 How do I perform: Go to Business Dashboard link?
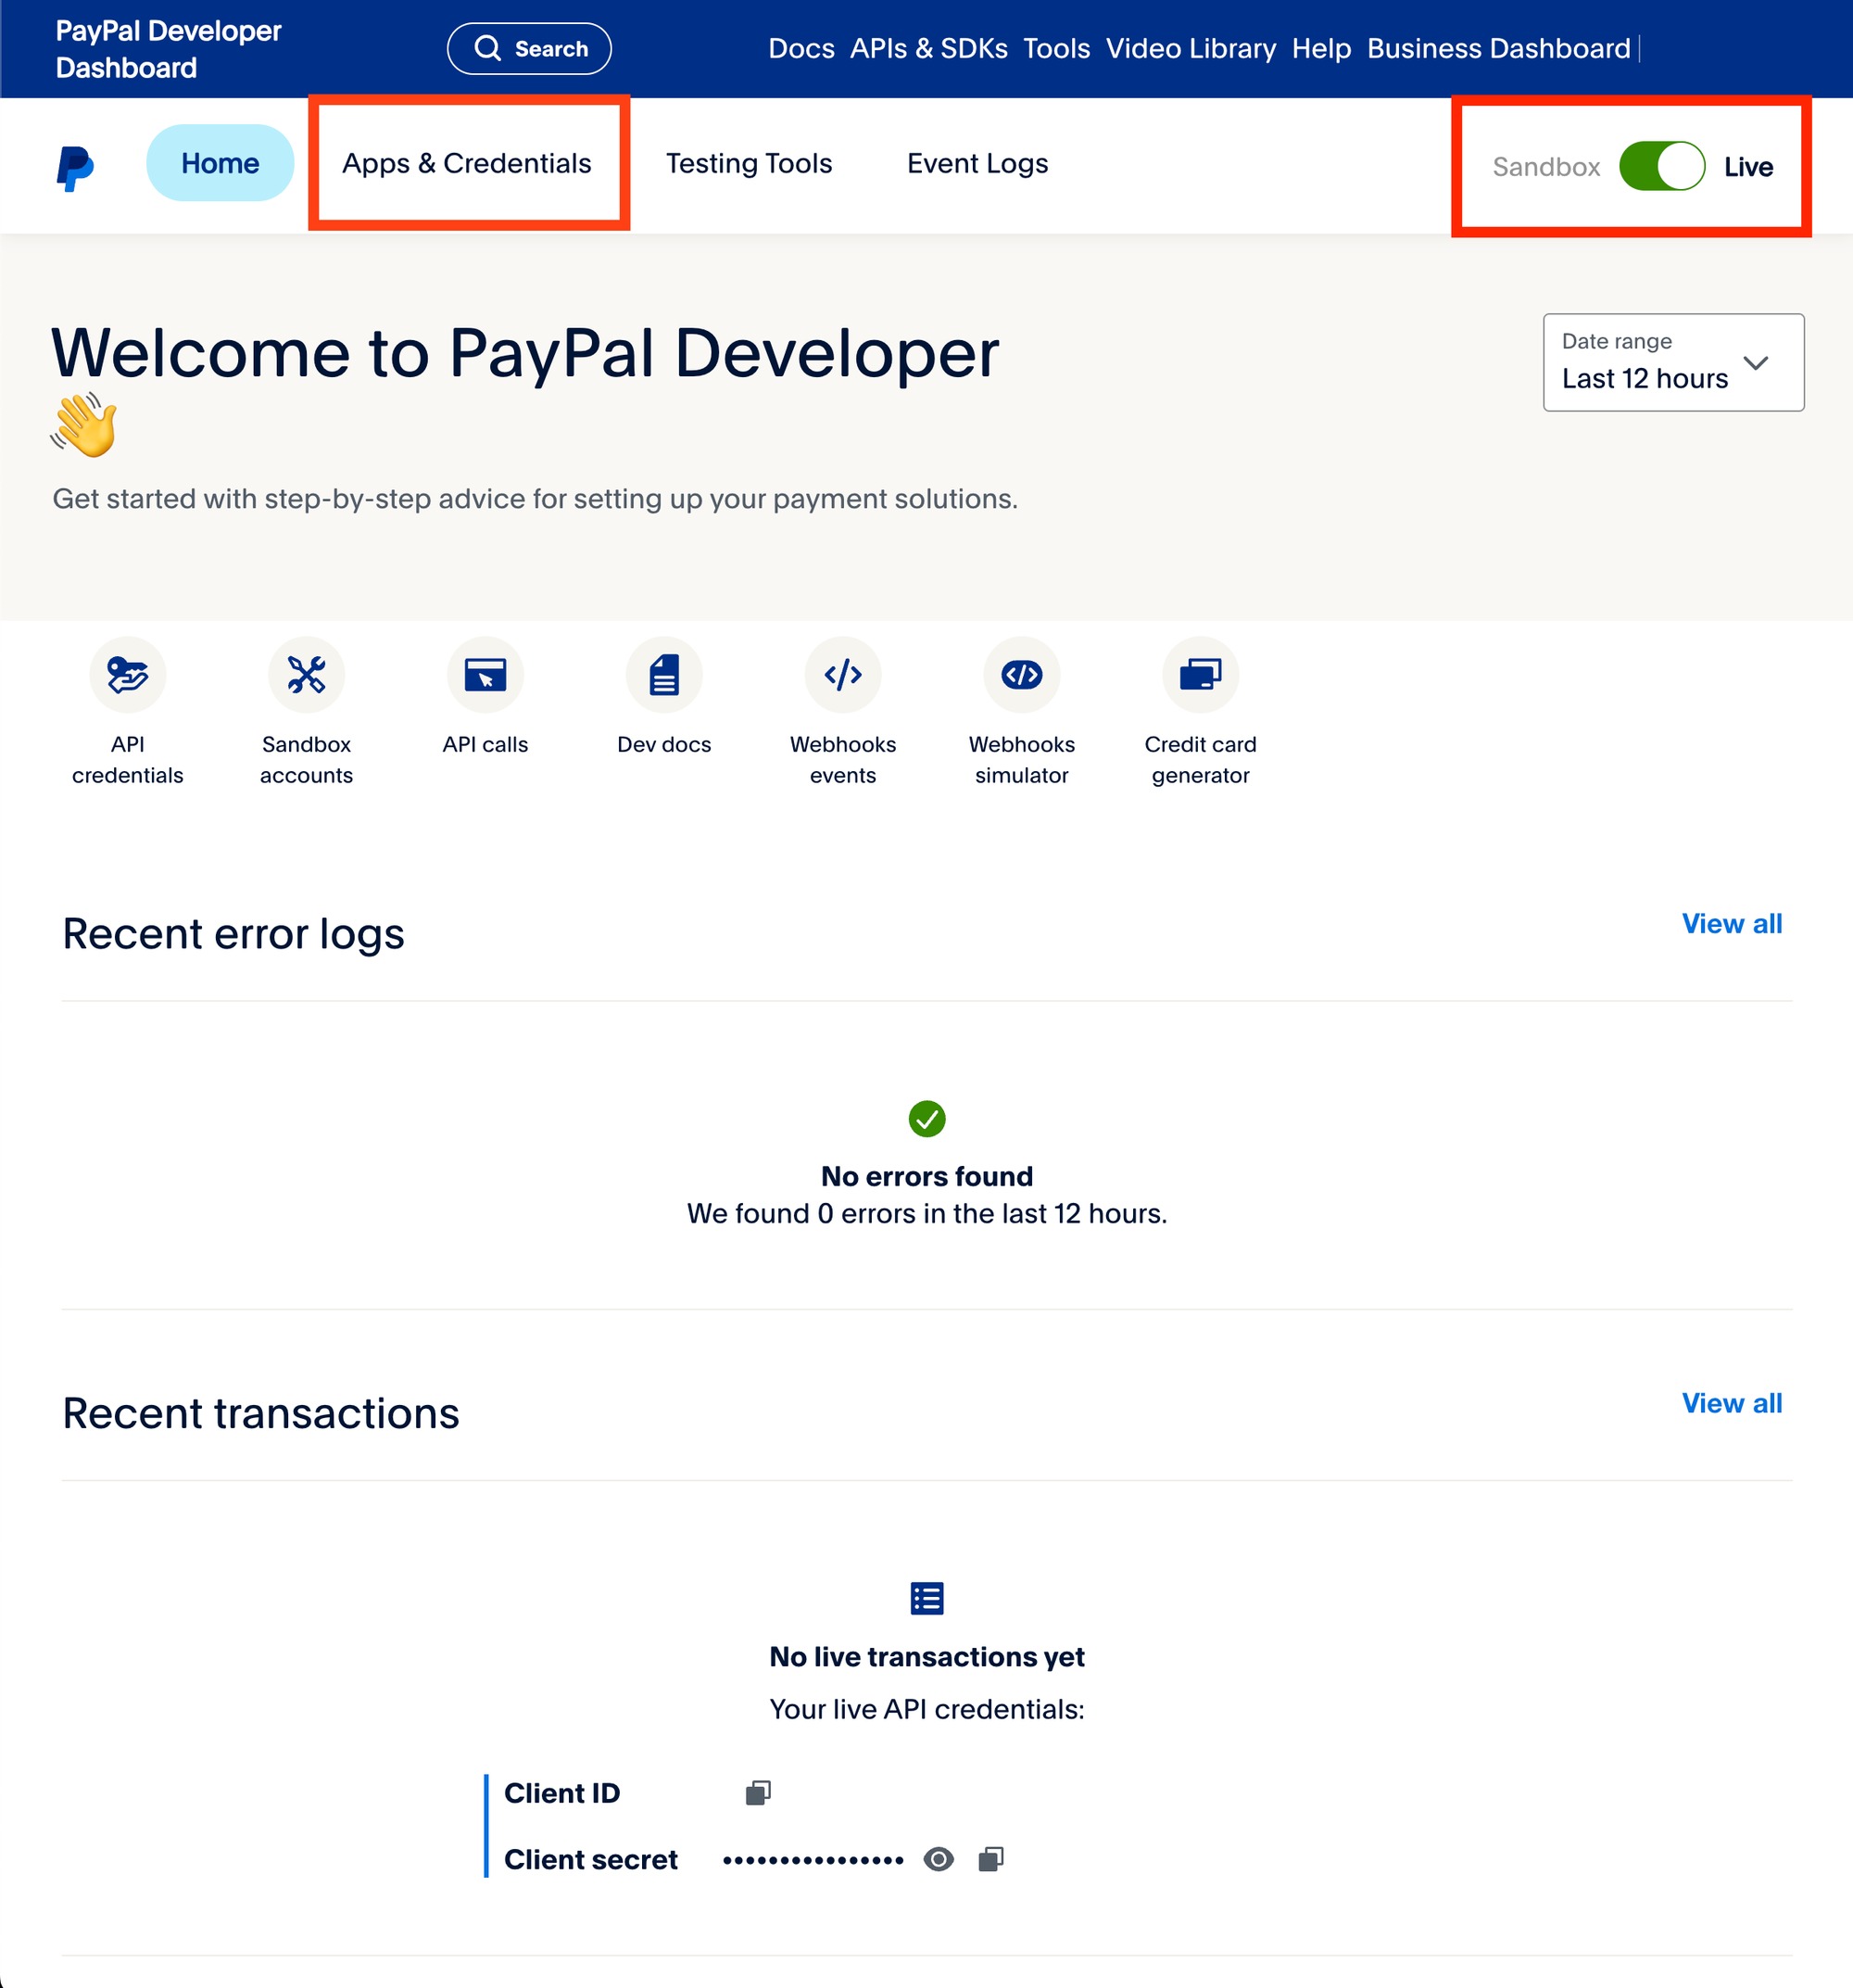(1499, 48)
